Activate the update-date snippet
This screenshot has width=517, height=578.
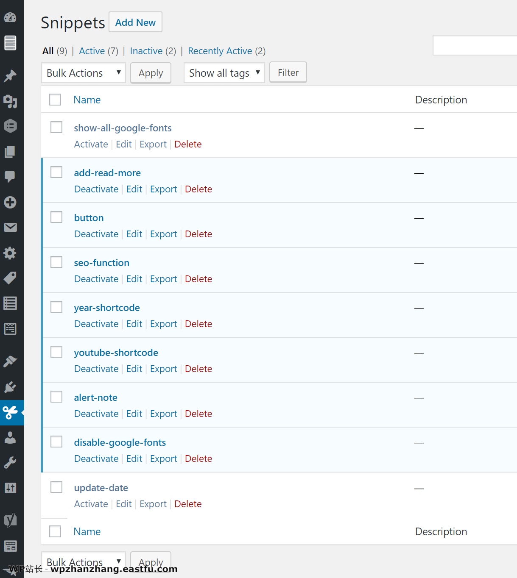(x=91, y=504)
